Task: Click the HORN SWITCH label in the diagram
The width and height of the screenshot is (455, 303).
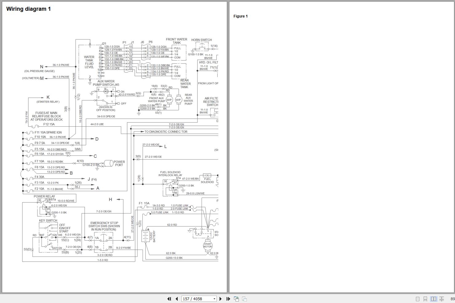Action: [x=202, y=40]
